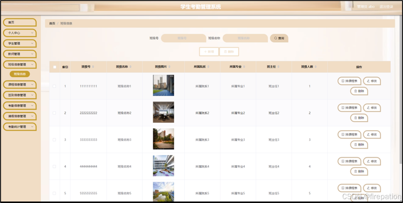Go to 首页 in the sidebar
The width and height of the screenshot is (403, 203).
[20, 23]
